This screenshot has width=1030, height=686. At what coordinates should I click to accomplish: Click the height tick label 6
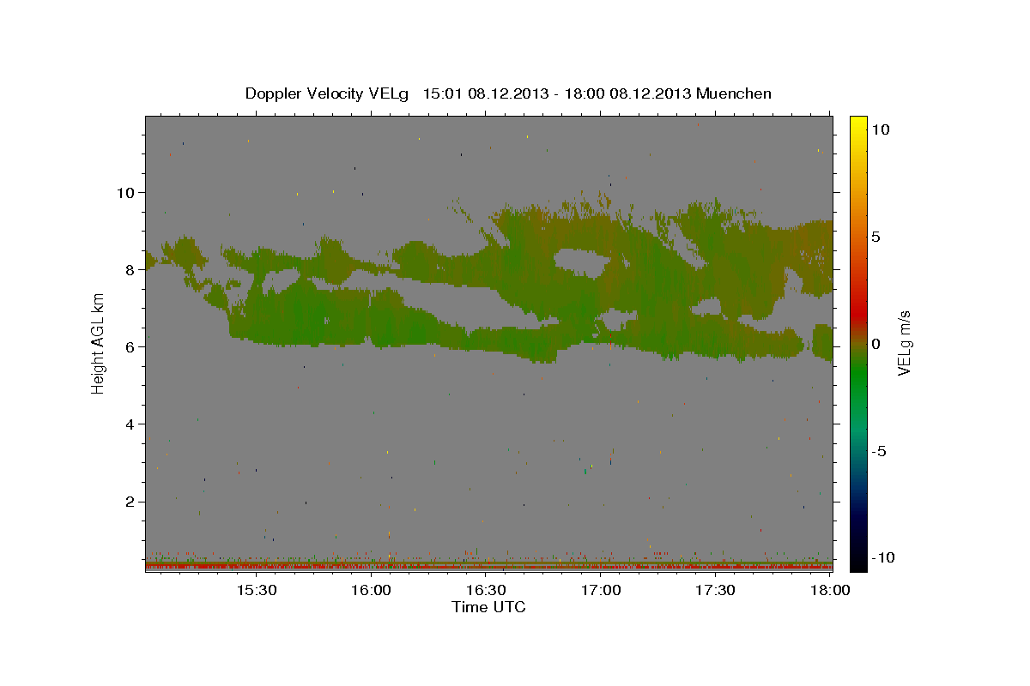click(128, 347)
